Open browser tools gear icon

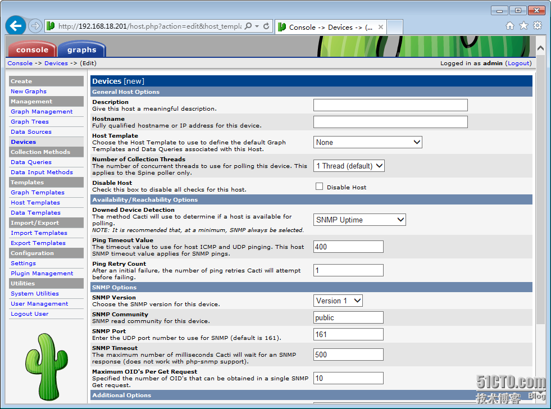click(x=538, y=26)
